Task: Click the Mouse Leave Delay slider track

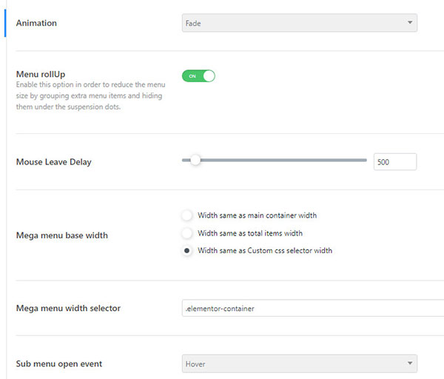Action: tap(296, 160)
